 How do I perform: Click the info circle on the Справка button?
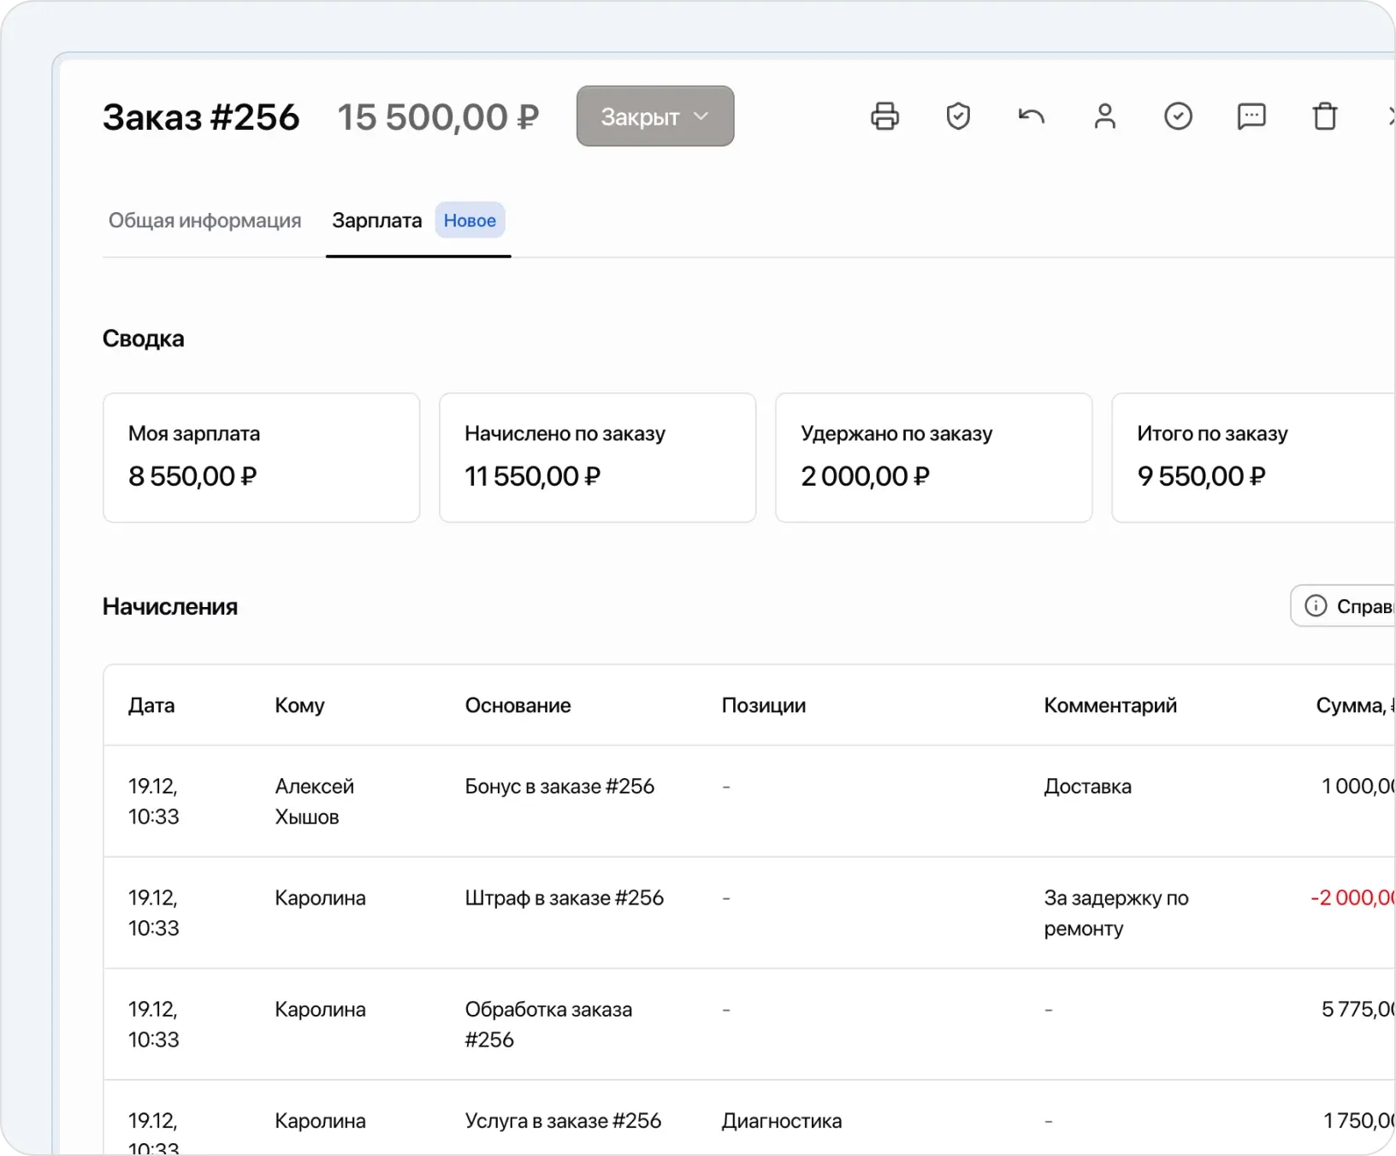click(1316, 605)
